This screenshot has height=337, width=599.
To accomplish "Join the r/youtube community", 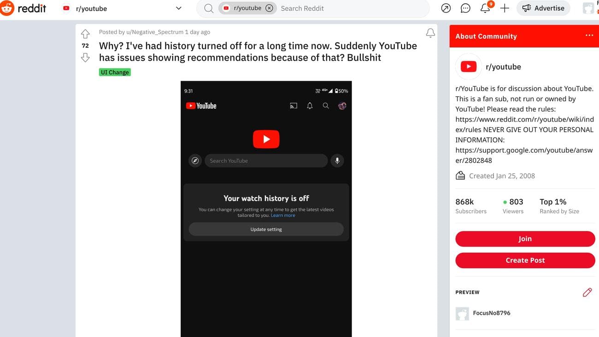I will coord(525,239).
